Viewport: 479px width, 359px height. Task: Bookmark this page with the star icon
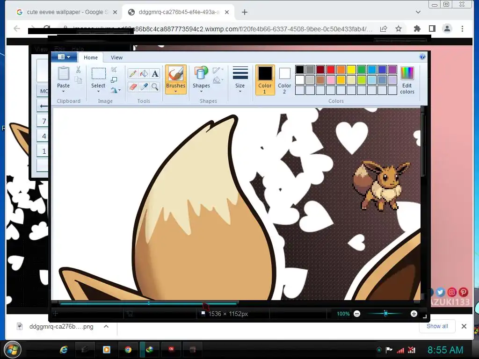pyautogui.click(x=399, y=29)
